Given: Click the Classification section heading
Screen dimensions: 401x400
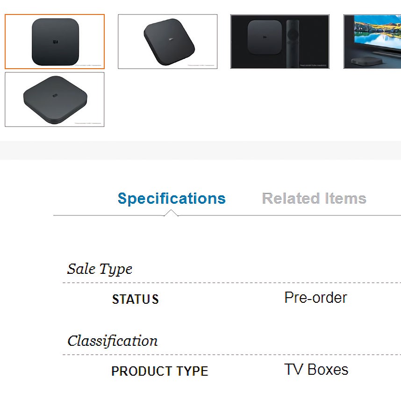Looking at the screenshot, I should (x=112, y=341).
